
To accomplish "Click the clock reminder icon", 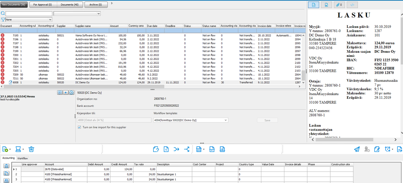I will 388,149.
